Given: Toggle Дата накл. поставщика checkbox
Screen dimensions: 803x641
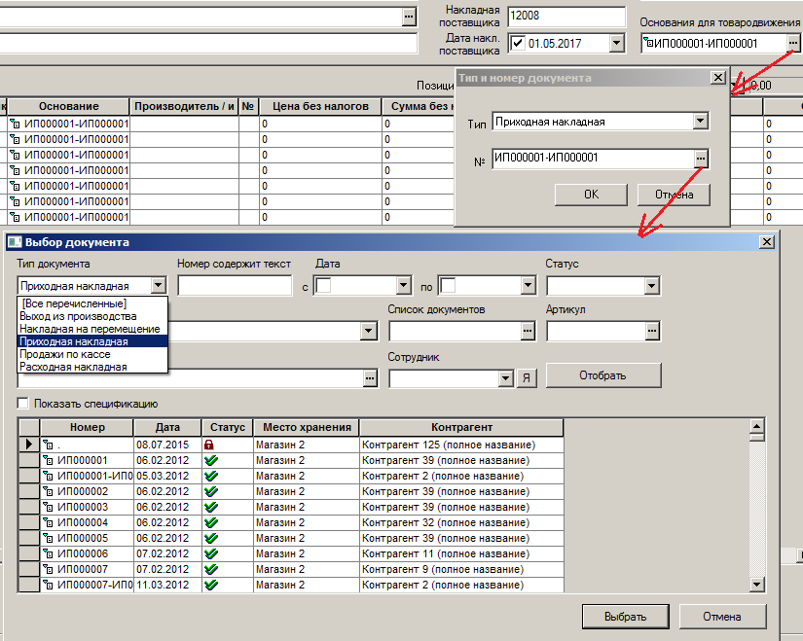Looking at the screenshot, I should pos(518,43).
